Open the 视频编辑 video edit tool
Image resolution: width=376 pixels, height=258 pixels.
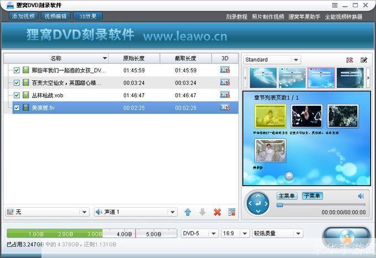tap(55, 16)
